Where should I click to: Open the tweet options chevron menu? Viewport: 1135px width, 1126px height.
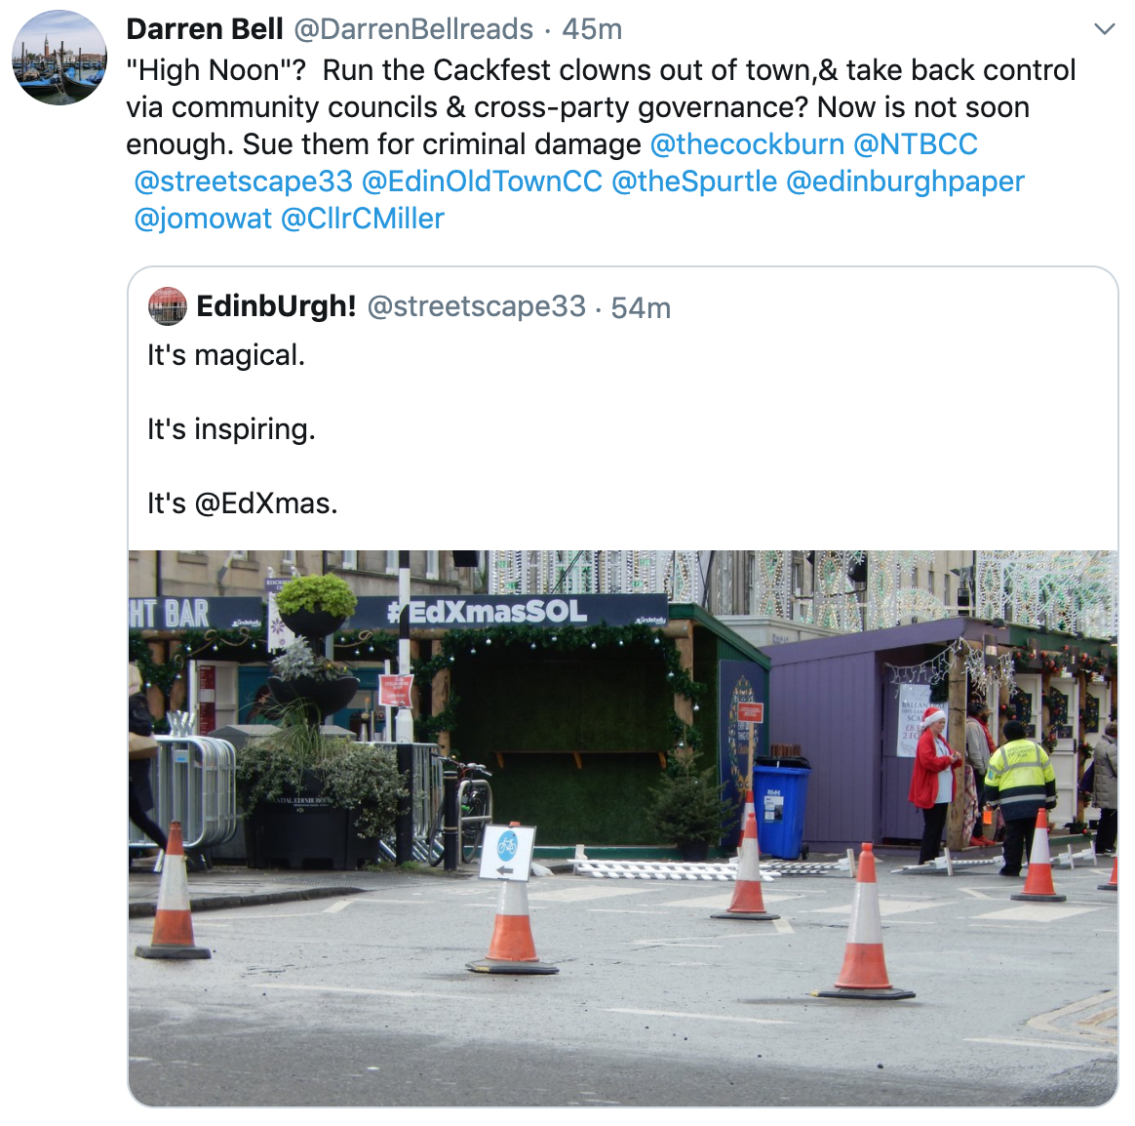[x=1104, y=29]
